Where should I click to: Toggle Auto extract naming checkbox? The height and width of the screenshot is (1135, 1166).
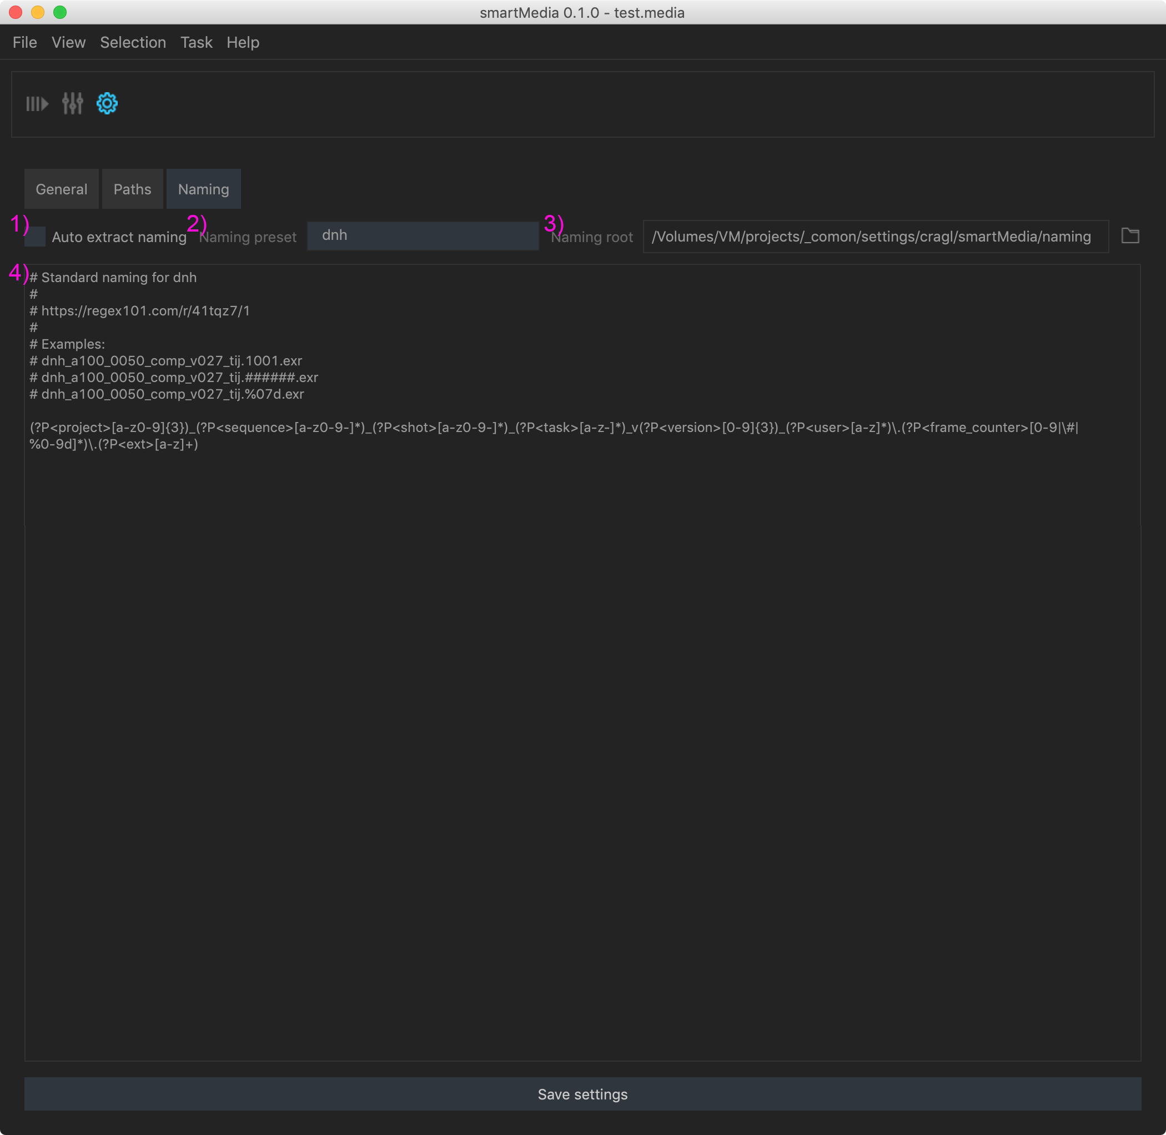36,237
